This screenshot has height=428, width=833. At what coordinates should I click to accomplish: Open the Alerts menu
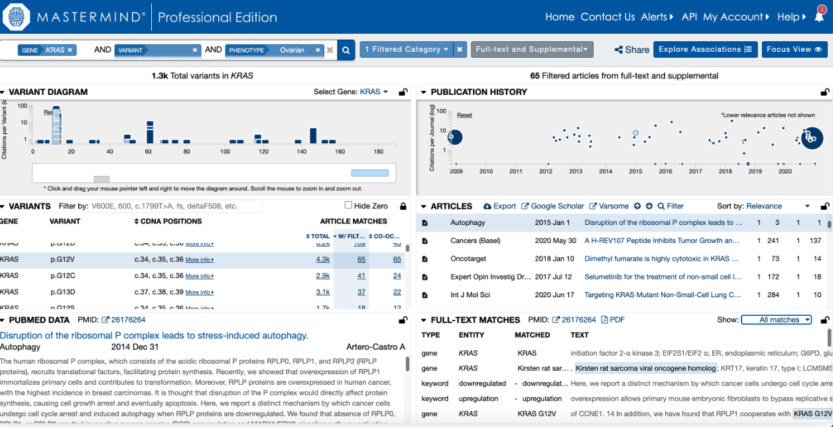pos(657,17)
